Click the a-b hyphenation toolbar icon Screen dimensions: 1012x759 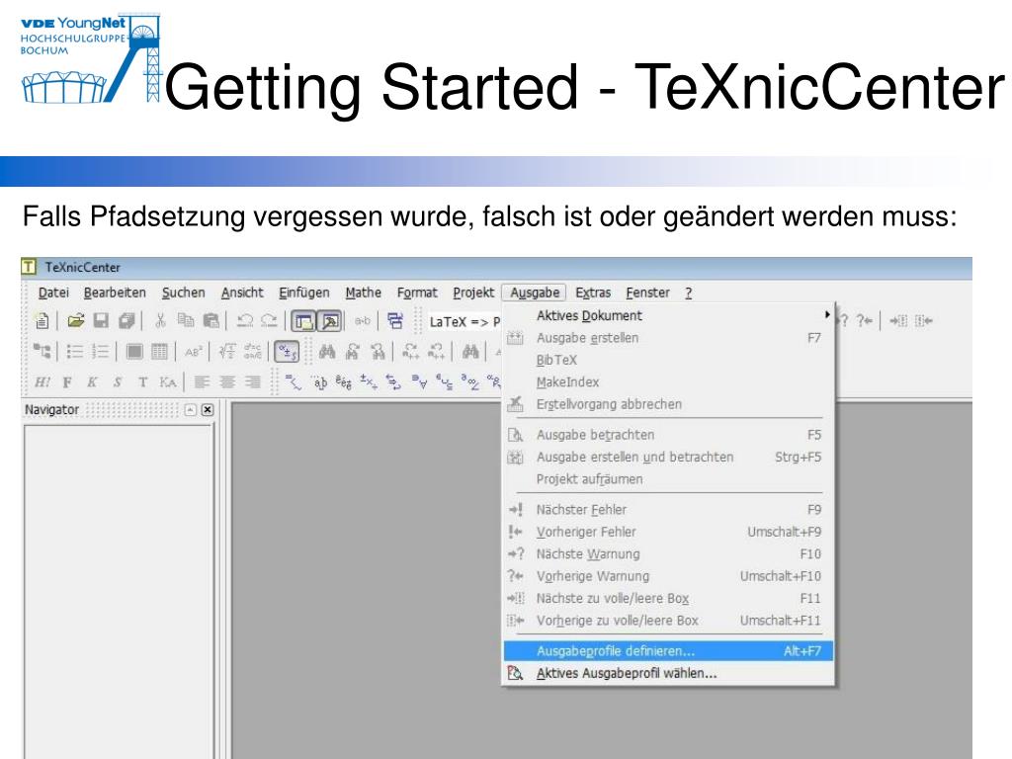363,320
